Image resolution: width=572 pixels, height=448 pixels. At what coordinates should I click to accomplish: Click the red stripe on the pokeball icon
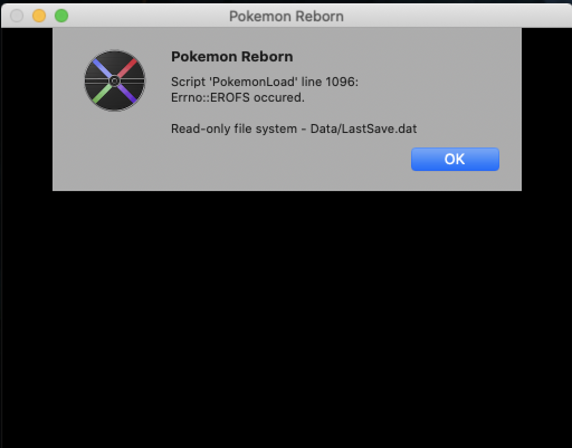(127, 68)
